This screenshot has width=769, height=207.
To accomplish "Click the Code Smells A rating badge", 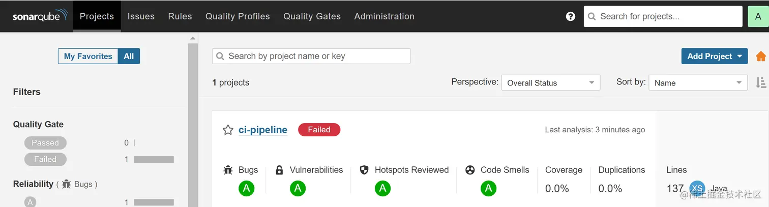I will point(488,189).
